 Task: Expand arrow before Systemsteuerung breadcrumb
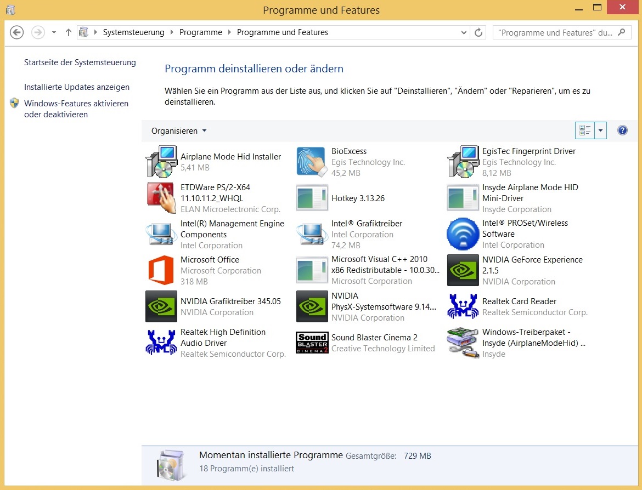(x=95, y=32)
